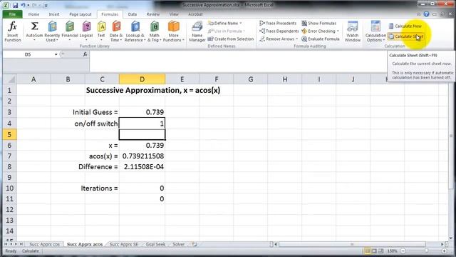The height and width of the screenshot is (257, 456).
Task: Click Evaluate Formula
Action: 321,39
